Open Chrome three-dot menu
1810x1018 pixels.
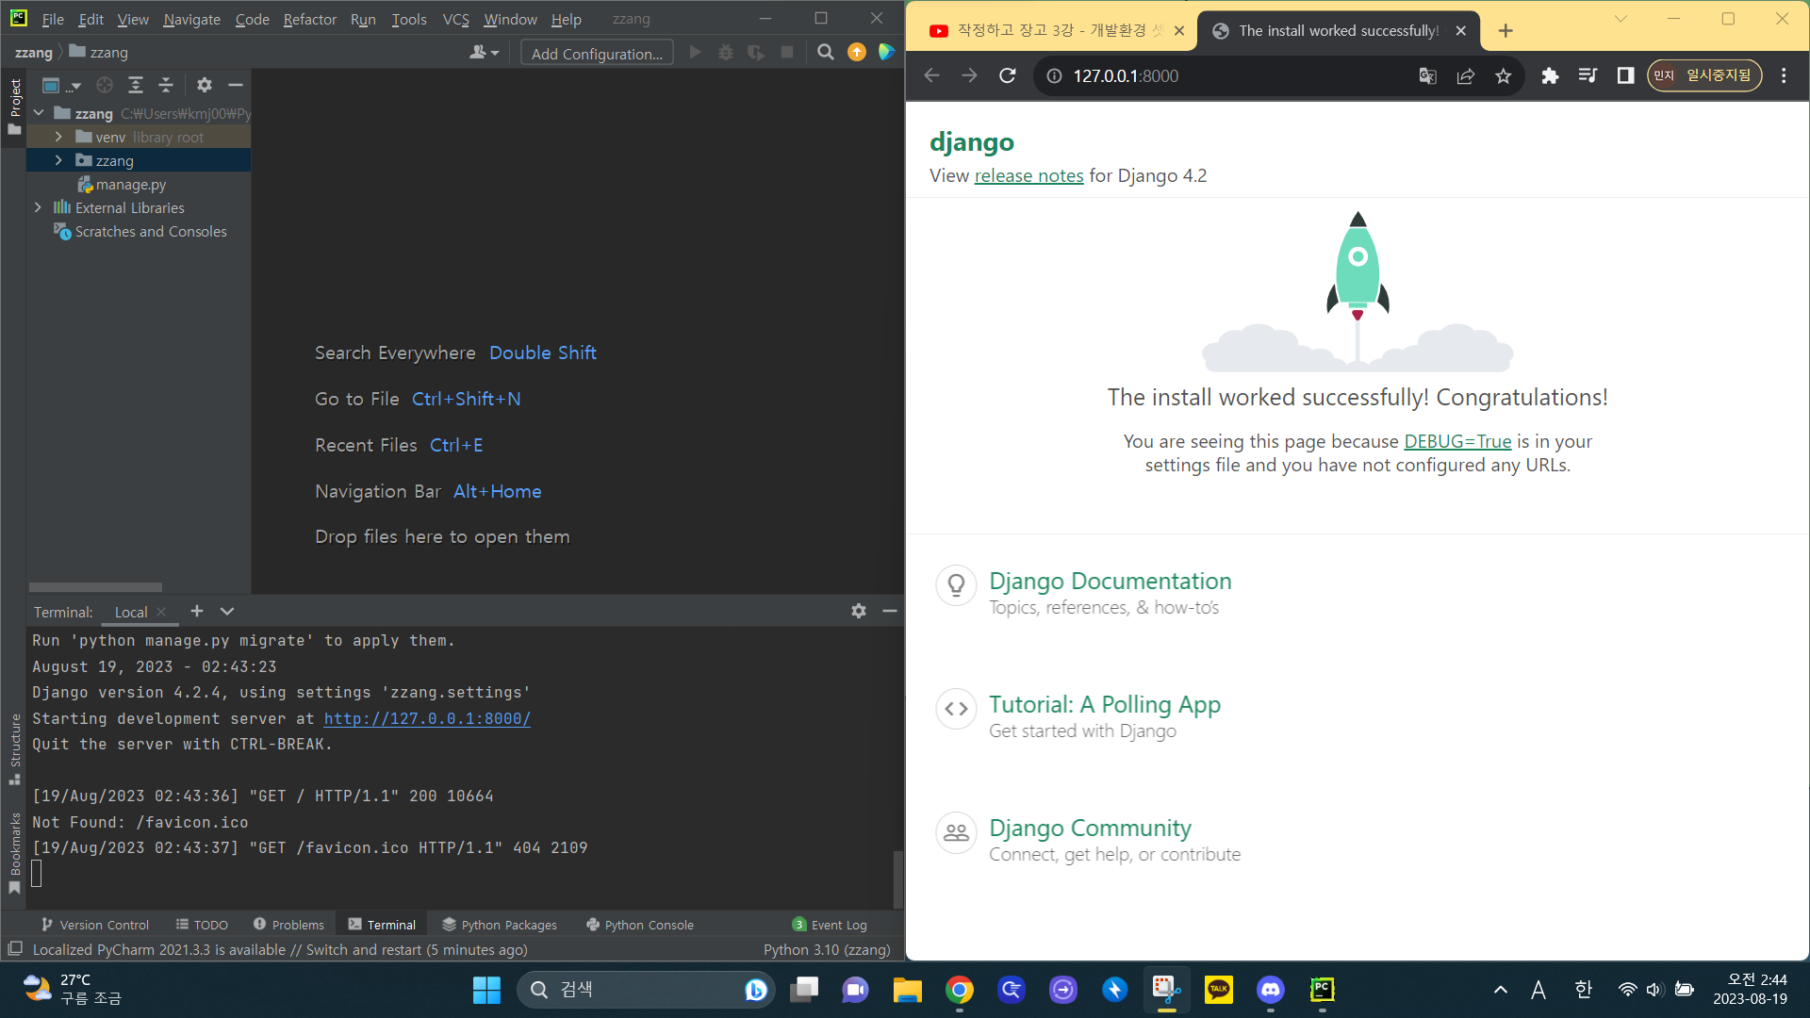click(x=1784, y=75)
